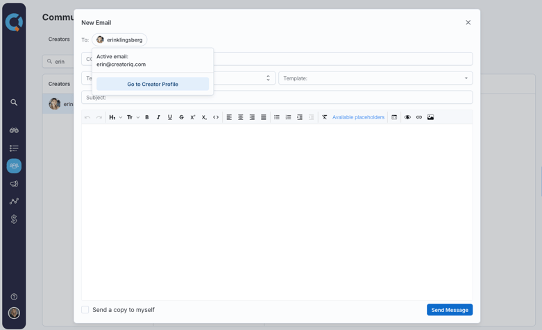Screen dimensions: 542x330
Task: Insert a table into the email body
Action: pyautogui.click(x=394, y=117)
